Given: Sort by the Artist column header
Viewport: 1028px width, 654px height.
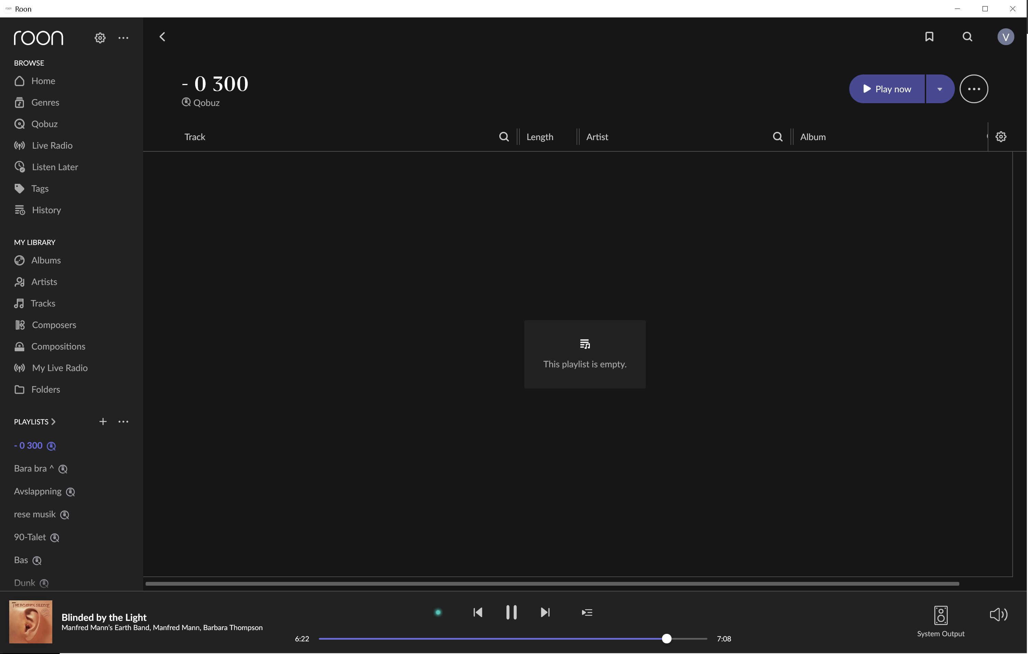Looking at the screenshot, I should pyautogui.click(x=597, y=137).
